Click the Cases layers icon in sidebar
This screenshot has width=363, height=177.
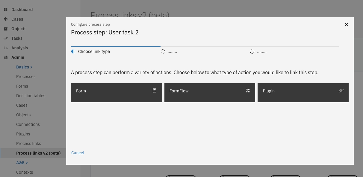6,19
